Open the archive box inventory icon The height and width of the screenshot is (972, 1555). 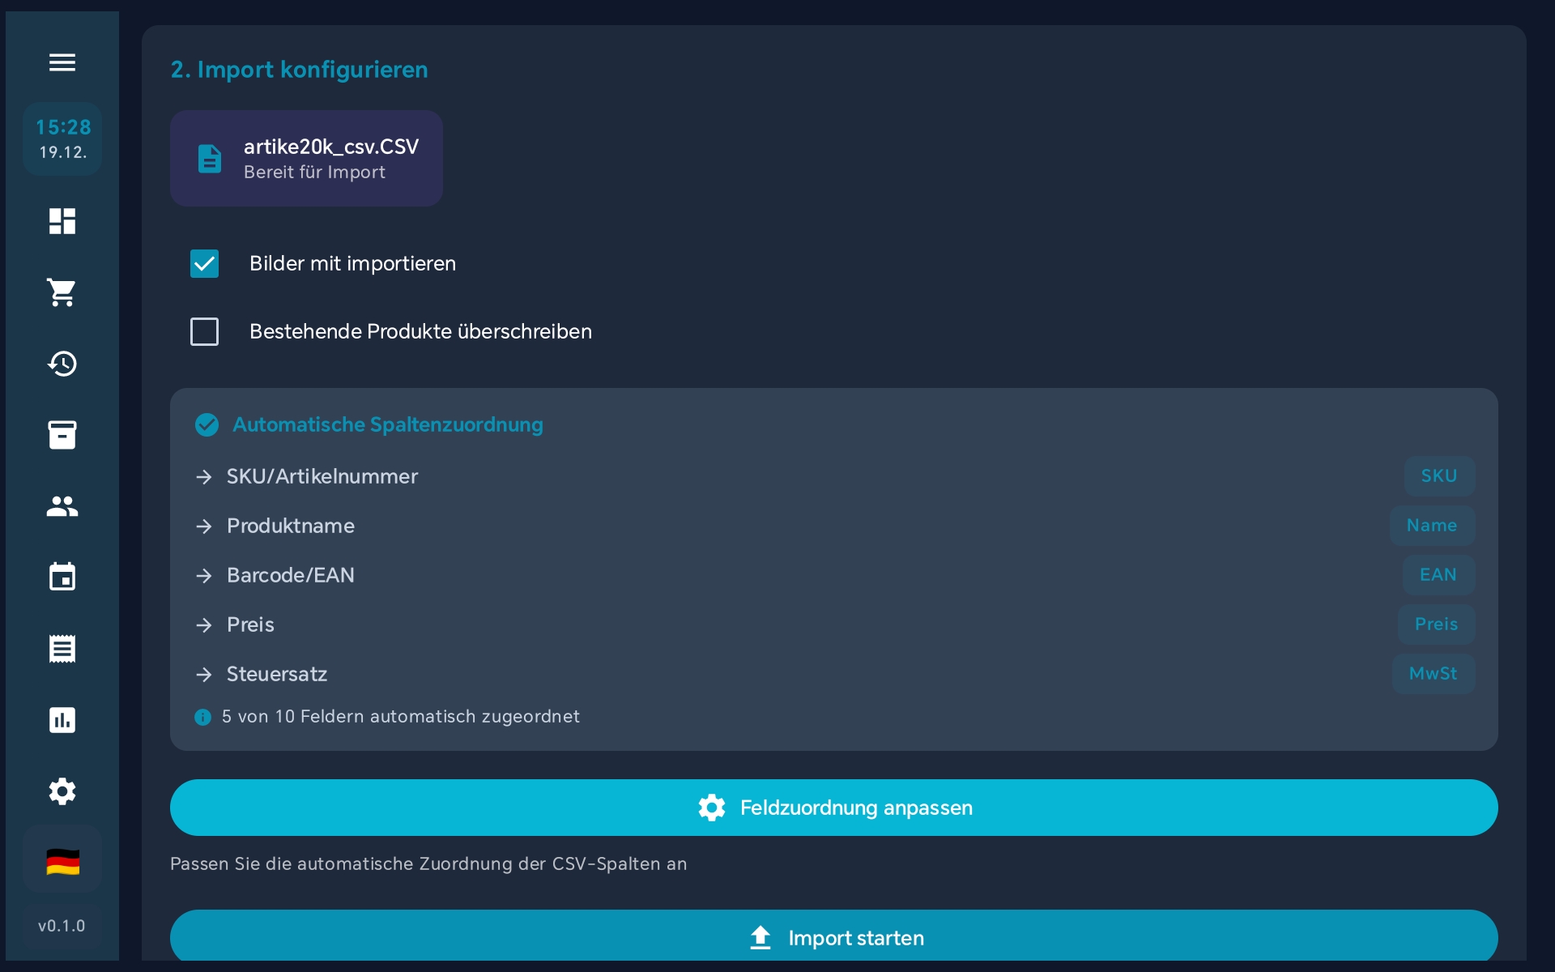click(62, 435)
